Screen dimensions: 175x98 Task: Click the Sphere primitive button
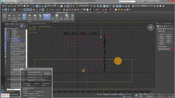coord(161,36)
